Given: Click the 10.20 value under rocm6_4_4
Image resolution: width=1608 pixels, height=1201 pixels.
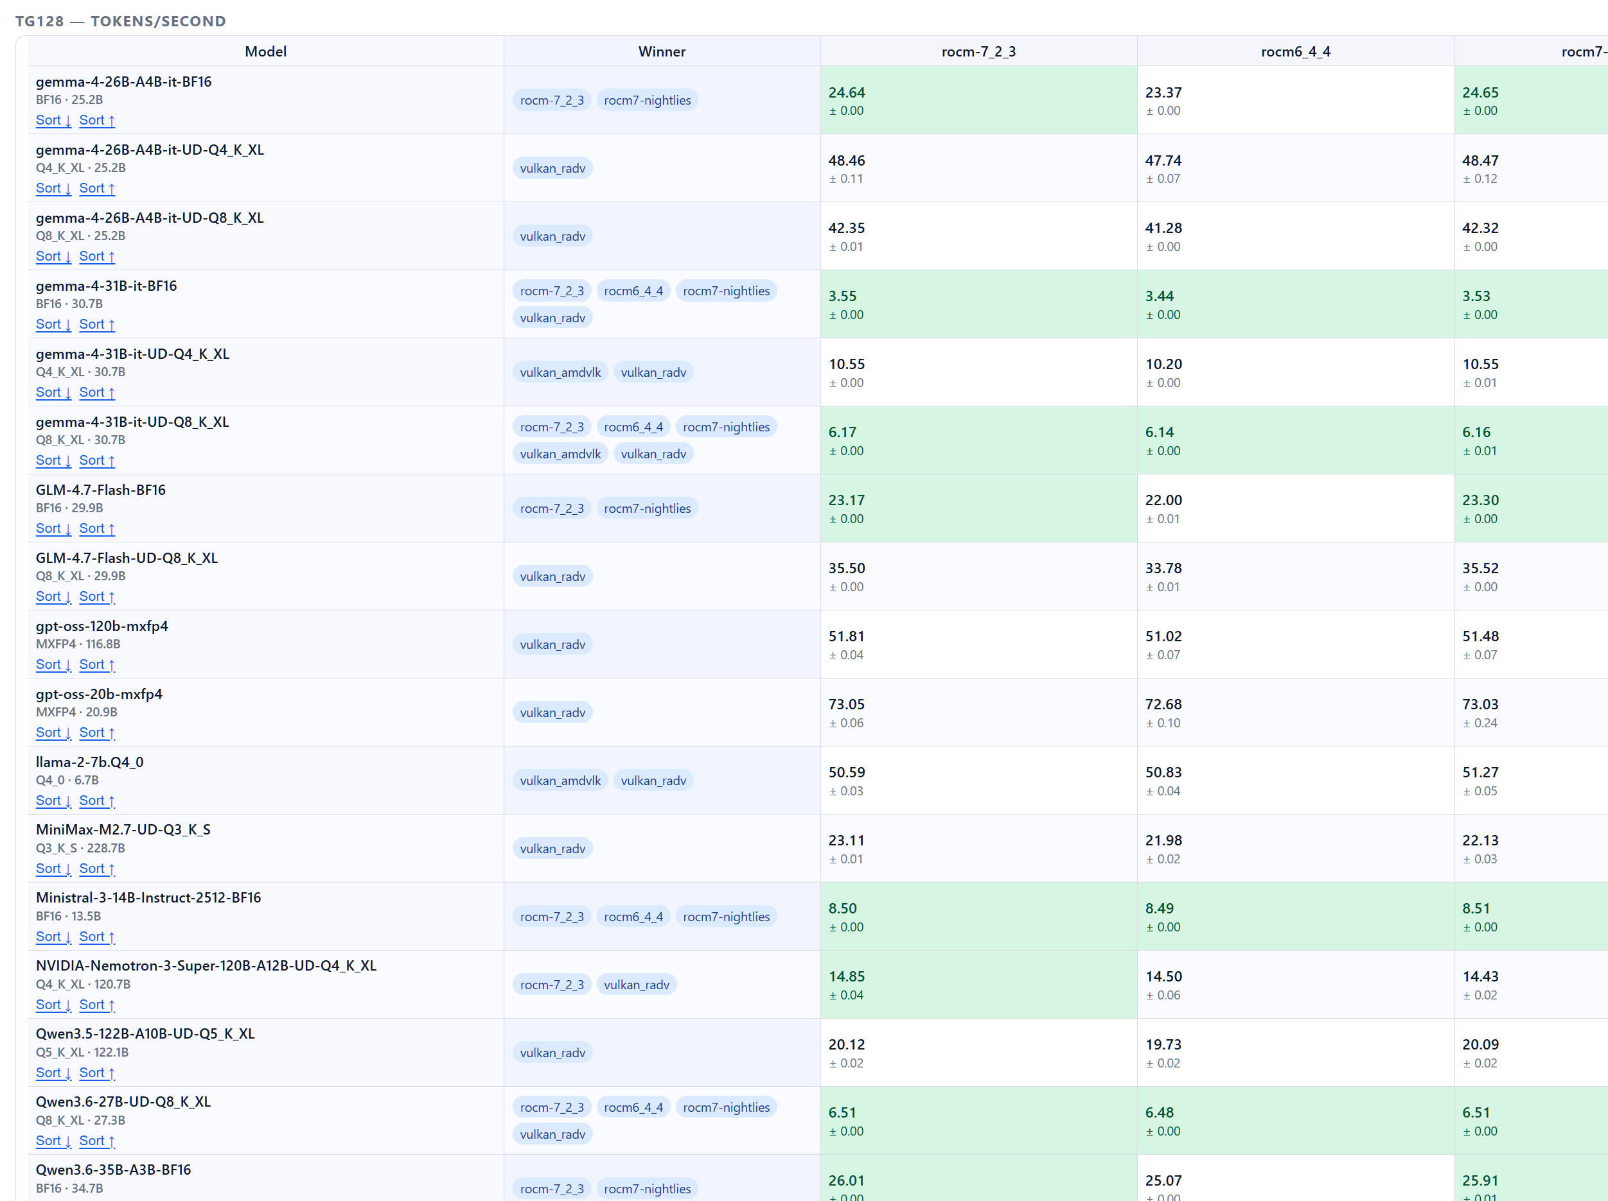Looking at the screenshot, I should click(1164, 364).
